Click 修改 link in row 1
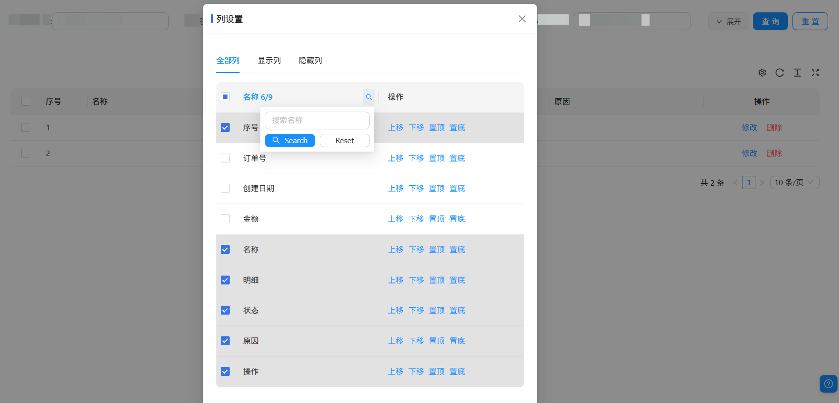 749,127
